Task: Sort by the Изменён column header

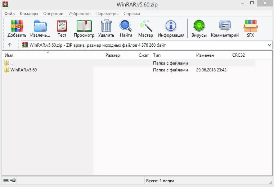Action: click(x=212, y=55)
